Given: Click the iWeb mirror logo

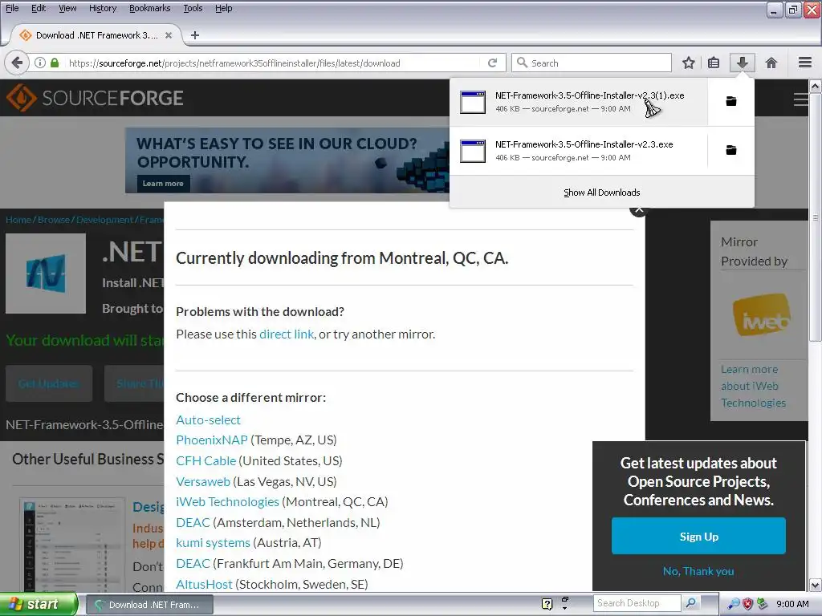Looking at the screenshot, I should 762,315.
